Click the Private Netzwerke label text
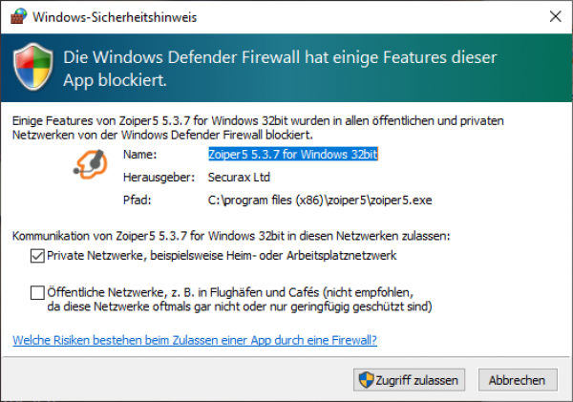The height and width of the screenshot is (402, 573). click(222, 256)
